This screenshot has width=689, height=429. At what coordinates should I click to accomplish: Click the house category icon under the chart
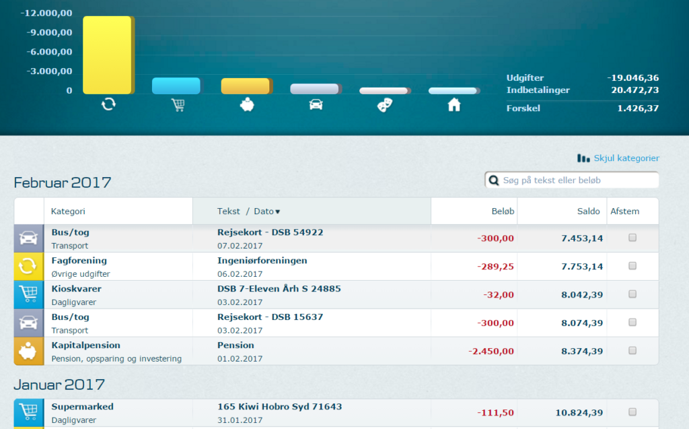454,105
